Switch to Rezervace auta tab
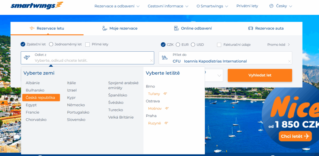319x156 pixels. (x=266, y=28)
